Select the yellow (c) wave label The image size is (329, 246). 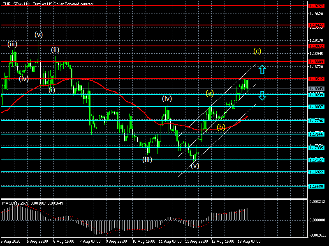pyautogui.click(x=257, y=51)
